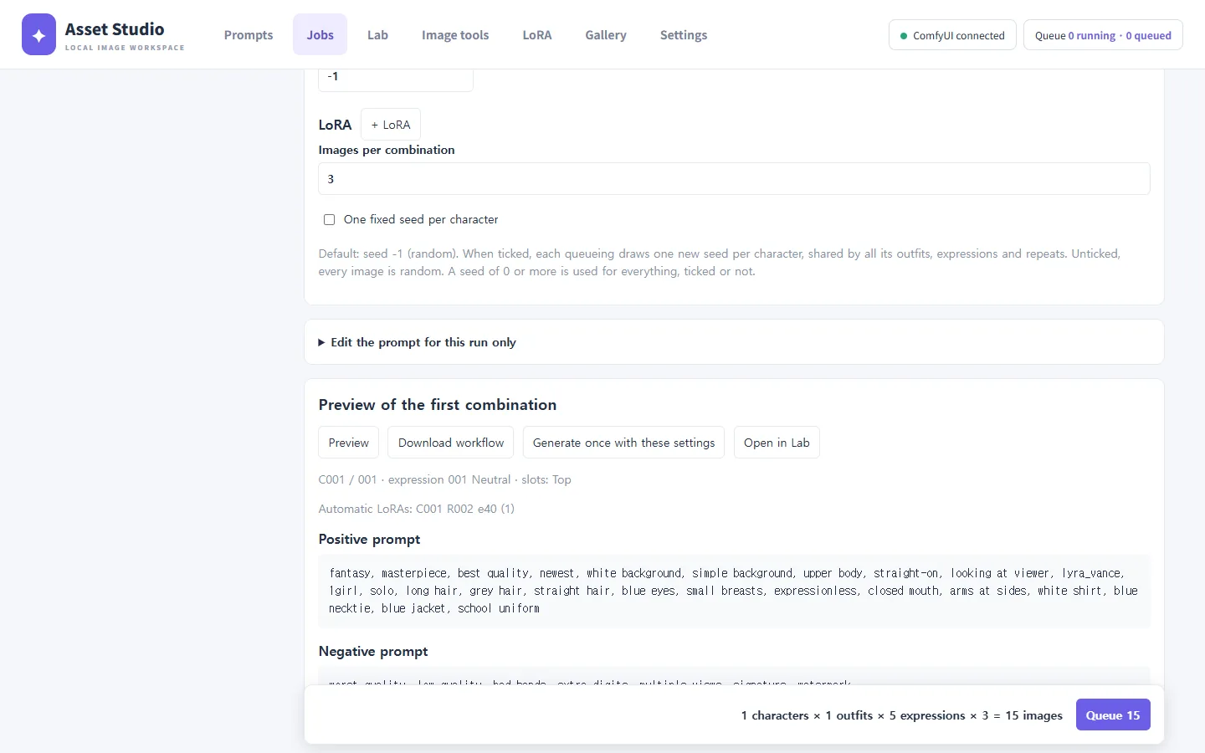1205x753 pixels.
Task: Expand Edit the prompt for this run only
Action: pos(417,342)
